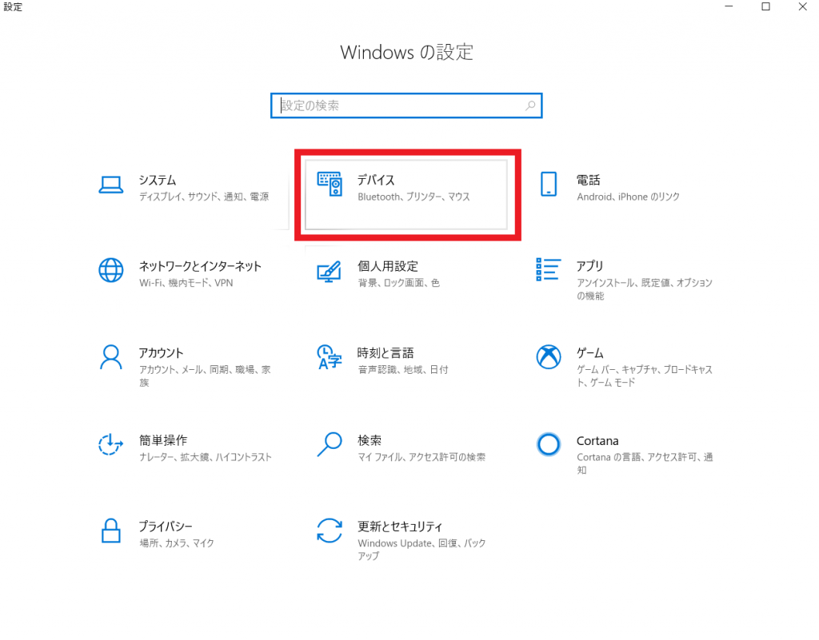Click the 簡単操作 dashed clock icon
819x640 pixels.
click(110, 444)
